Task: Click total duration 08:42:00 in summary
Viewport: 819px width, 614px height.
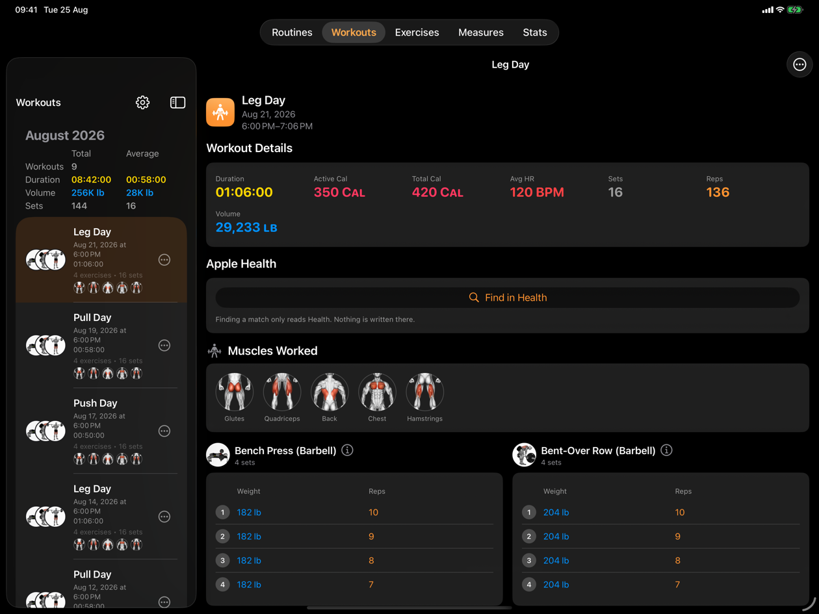Action: [x=91, y=180]
